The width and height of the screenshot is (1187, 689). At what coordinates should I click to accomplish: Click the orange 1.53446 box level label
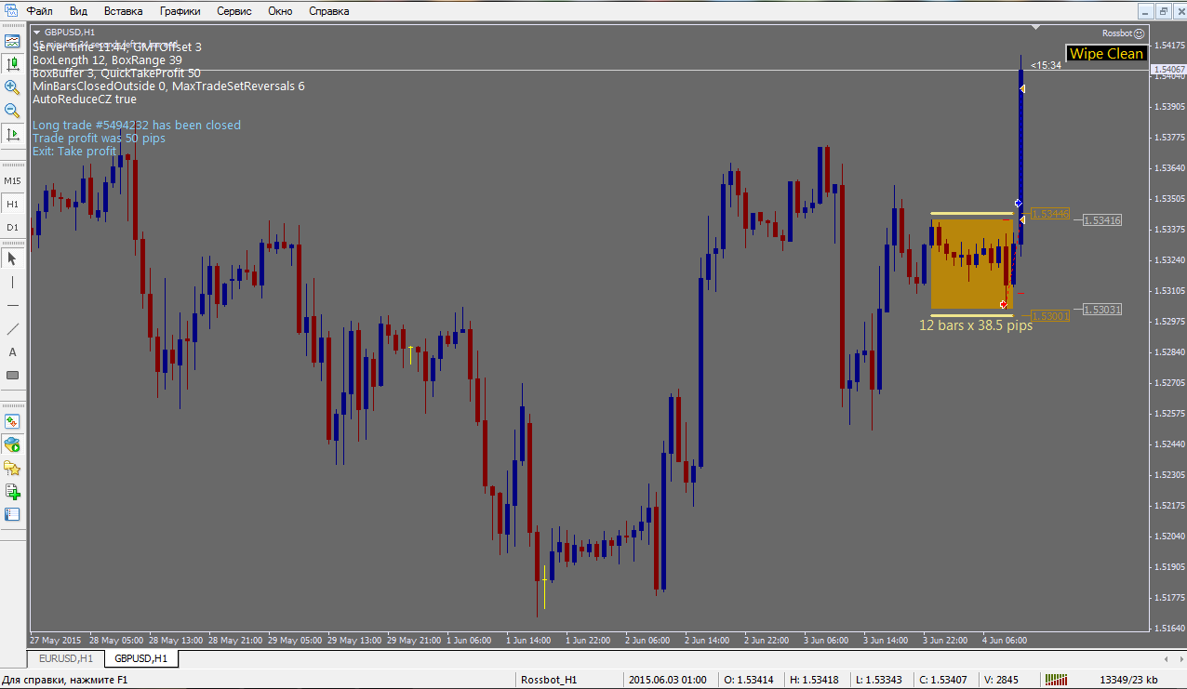pos(1050,214)
